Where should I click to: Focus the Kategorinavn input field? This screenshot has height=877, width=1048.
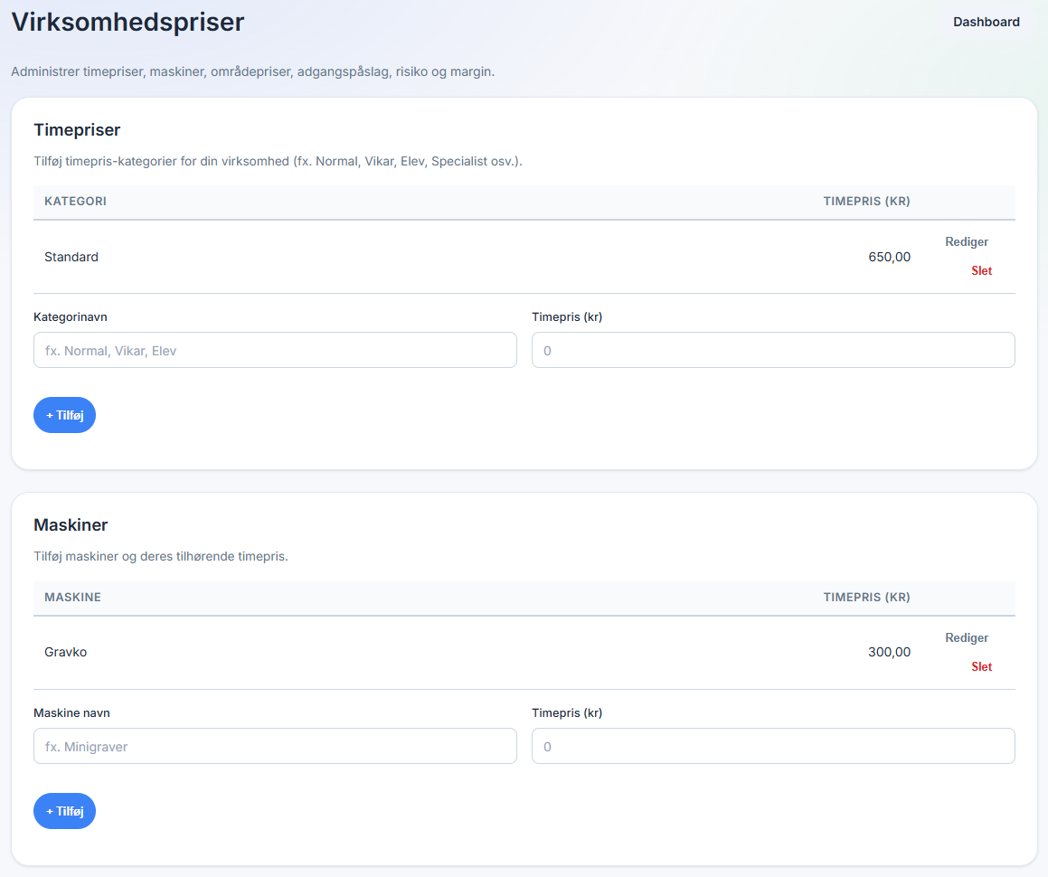(x=276, y=350)
